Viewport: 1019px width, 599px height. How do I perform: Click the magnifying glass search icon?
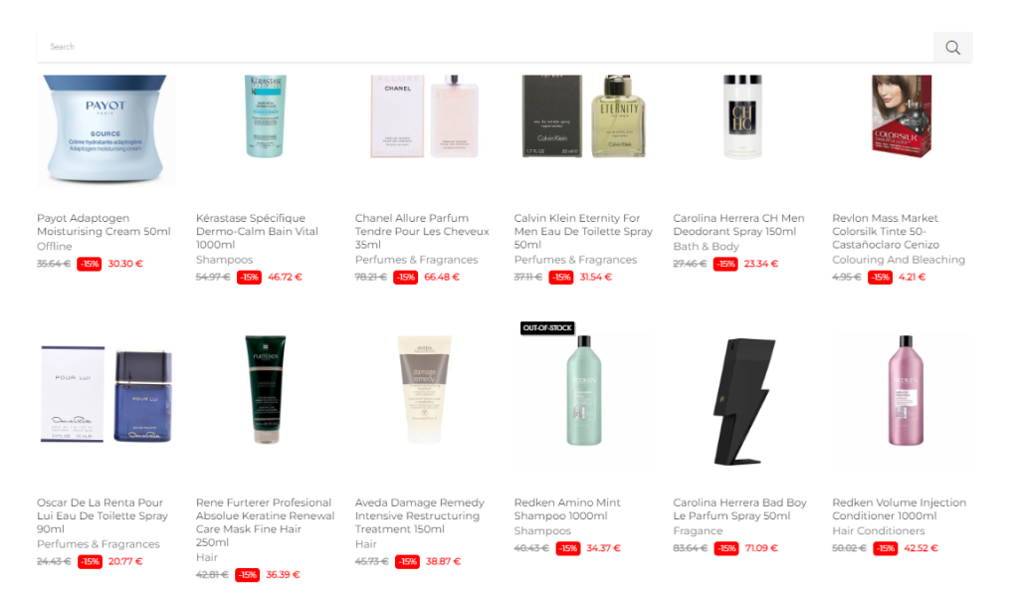pyautogui.click(x=952, y=48)
